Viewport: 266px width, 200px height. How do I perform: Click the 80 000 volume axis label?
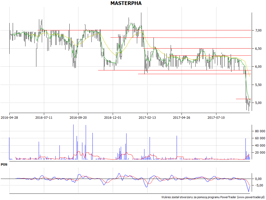(260, 131)
